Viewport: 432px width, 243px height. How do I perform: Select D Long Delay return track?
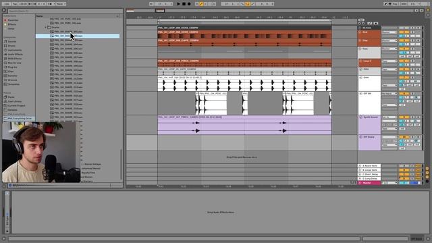(369, 178)
